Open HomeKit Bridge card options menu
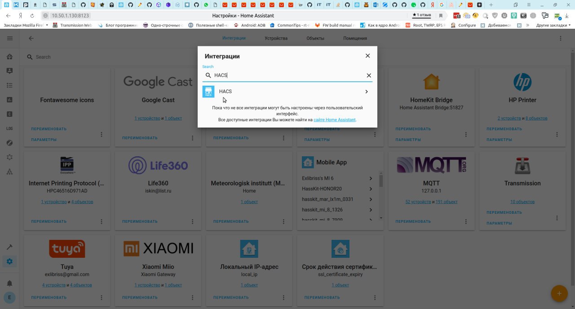Viewport: 575px width, 309px height. coord(466,134)
